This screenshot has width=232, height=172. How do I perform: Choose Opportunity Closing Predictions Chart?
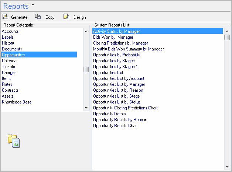pyautogui.click(x=125, y=108)
